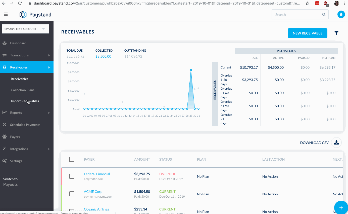Open the Federal Financial payer link
The width and height of the screenshot is (348, 214).
click(97, 174)
